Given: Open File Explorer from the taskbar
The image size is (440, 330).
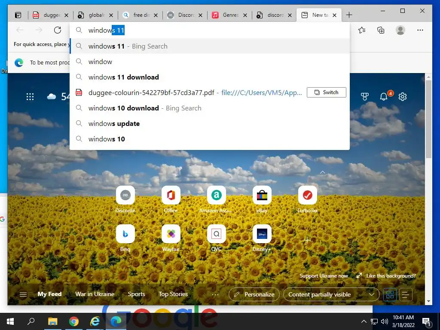Looking at the screenshot, I should (x=52, y=321).
